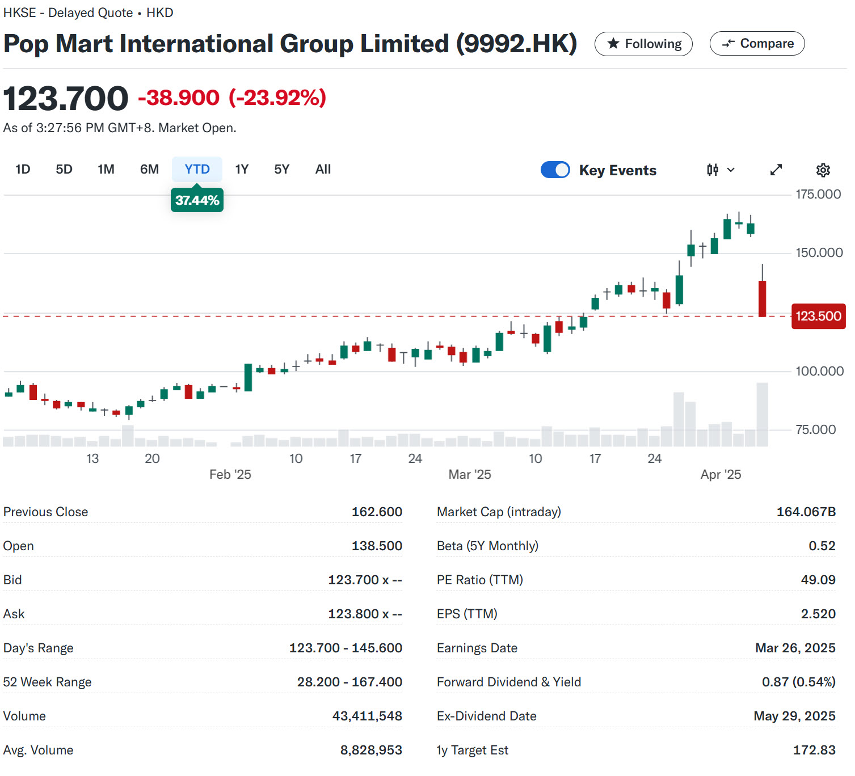Image resolution: width=855 pixels, height=776 pixels.
Task: Expand chart type dropdown chevron
Action: coord(731,170)
